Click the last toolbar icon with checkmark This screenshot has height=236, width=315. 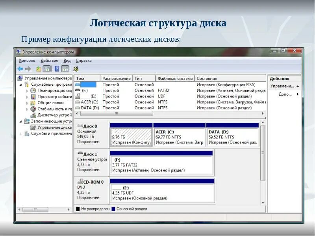(x=76, y=69)
